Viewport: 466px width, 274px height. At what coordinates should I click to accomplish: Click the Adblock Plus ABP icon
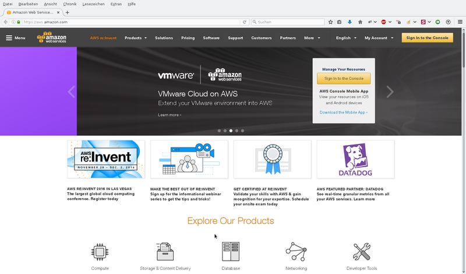pos(384,22)
